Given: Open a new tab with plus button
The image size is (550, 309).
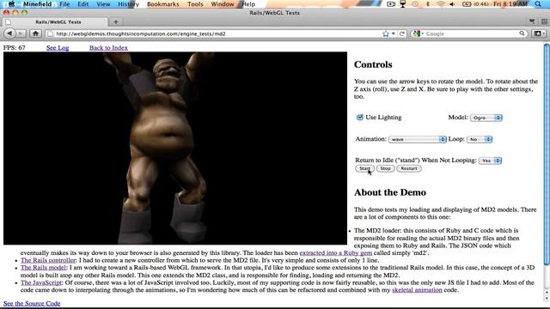Looking at the screenshot, I should click(x=116, y=21).
